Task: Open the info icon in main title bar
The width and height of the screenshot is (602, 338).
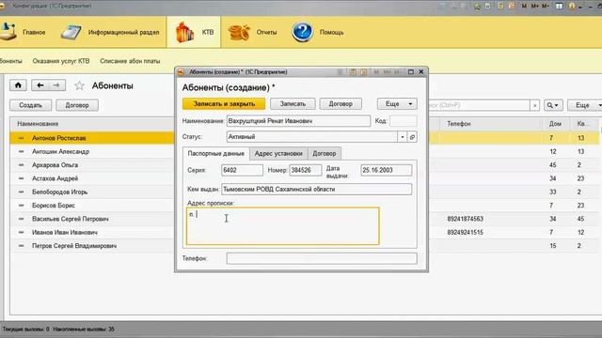Action: (572, 7)
